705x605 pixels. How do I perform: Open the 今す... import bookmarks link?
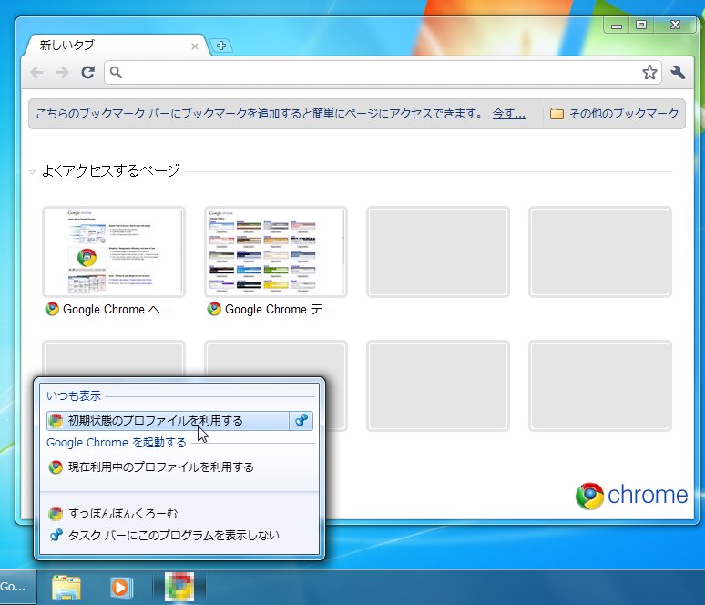(508, 113)
